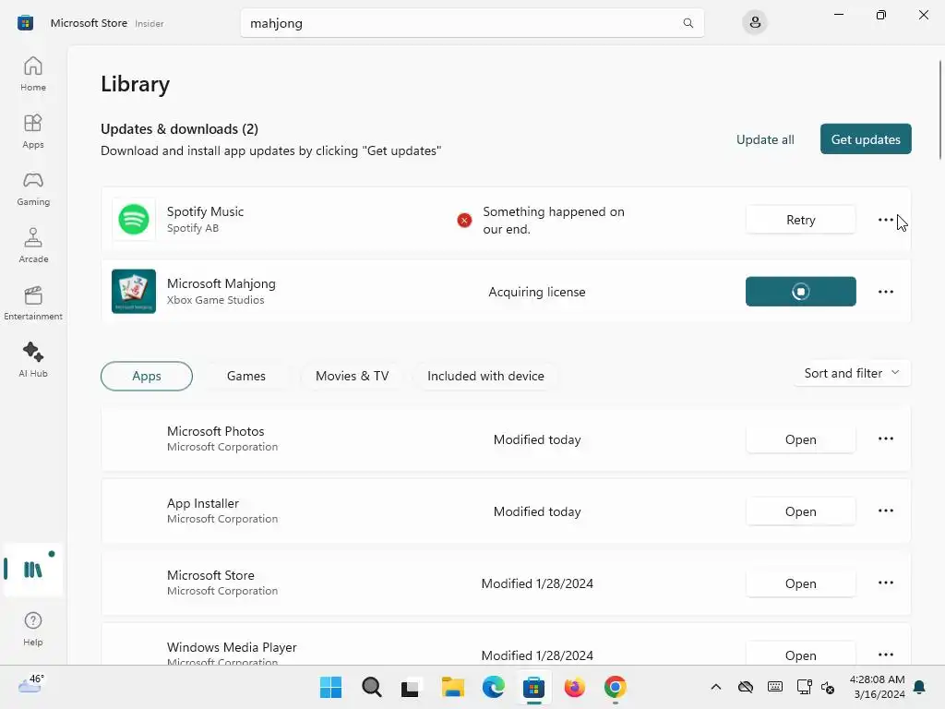Launch Google Chrome from the taskbar

[x=615, y=687]
